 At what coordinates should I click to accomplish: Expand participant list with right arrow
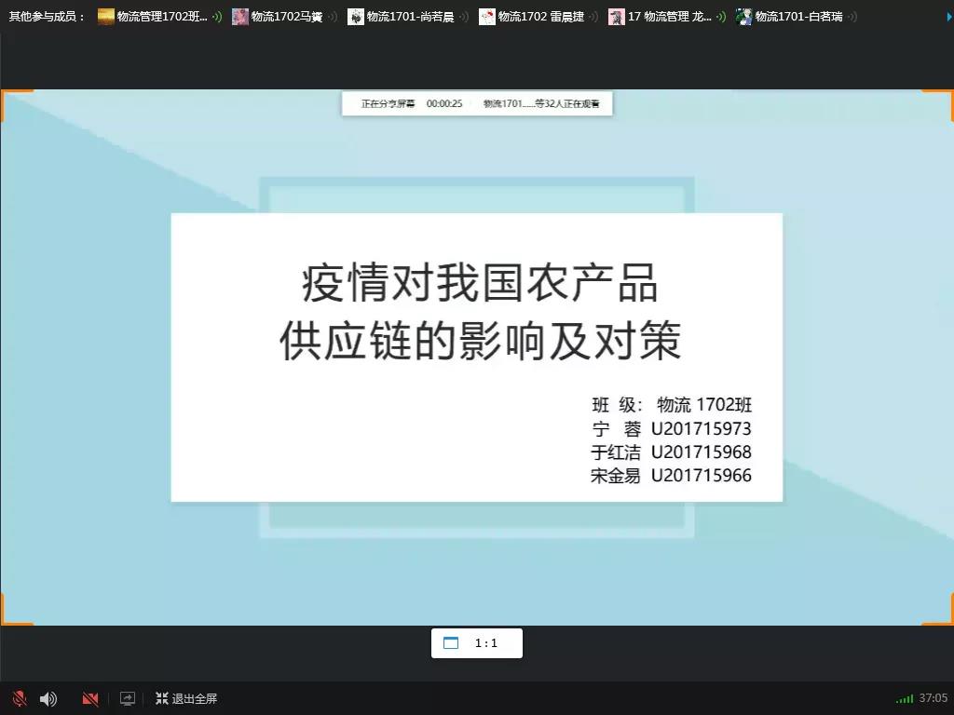click(x=949, y=16)
